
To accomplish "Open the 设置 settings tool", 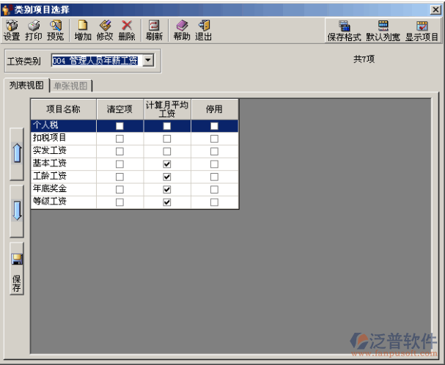I will click(12, 30).
